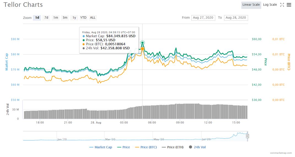Viewport: 295px width, 157px height.
Task: Toggle Price (ETH) series in legend
Action: point(172,147)
